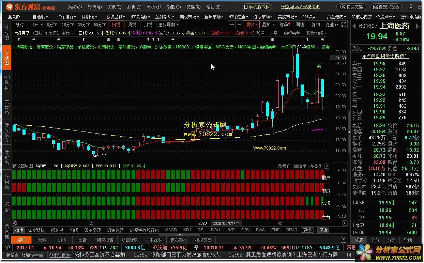Toggle 简约 simple mode
This screenshot has height=263, width=424.
tap(316, 24)
